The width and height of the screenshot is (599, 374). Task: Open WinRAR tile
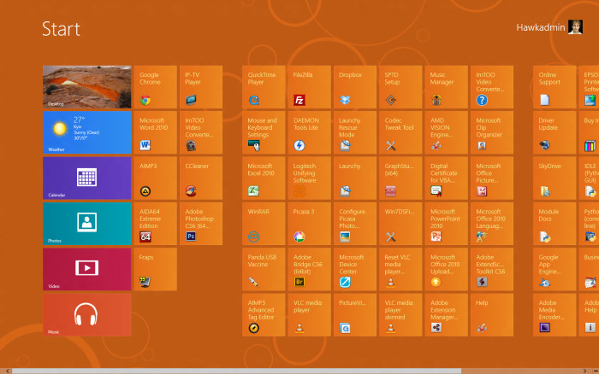click(264, 224)
